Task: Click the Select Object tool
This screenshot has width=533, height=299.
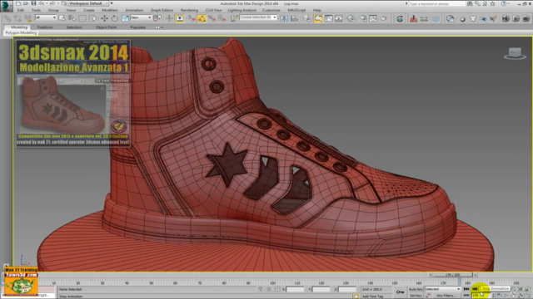Action: (x=62, y=18)
